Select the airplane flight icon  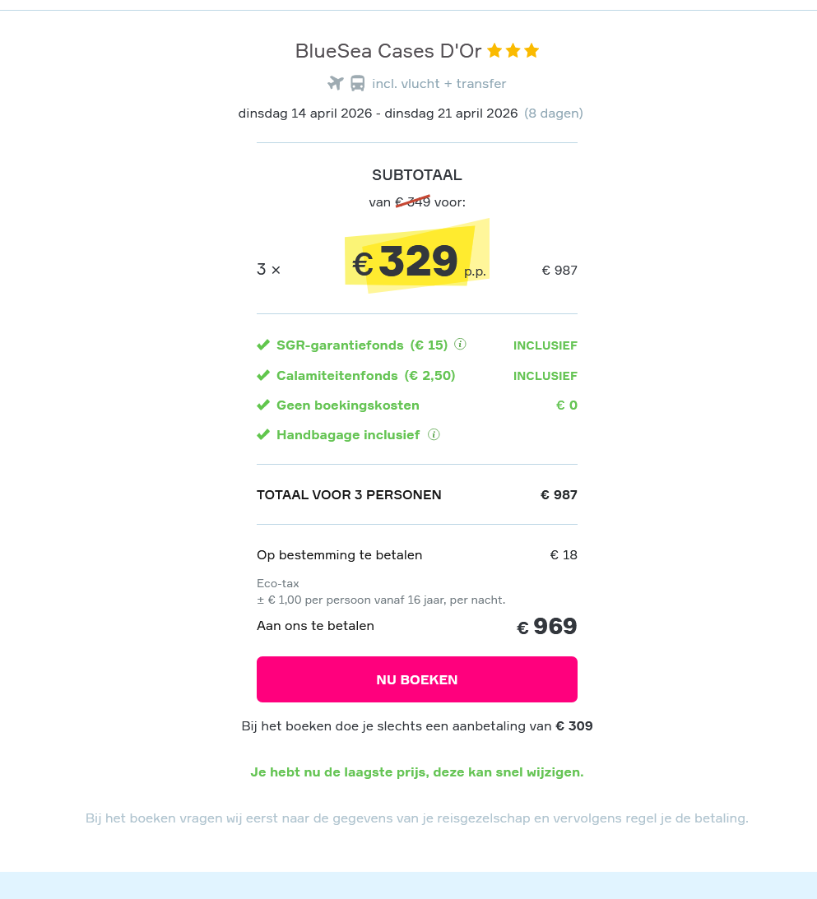click(x=334, y=82)
